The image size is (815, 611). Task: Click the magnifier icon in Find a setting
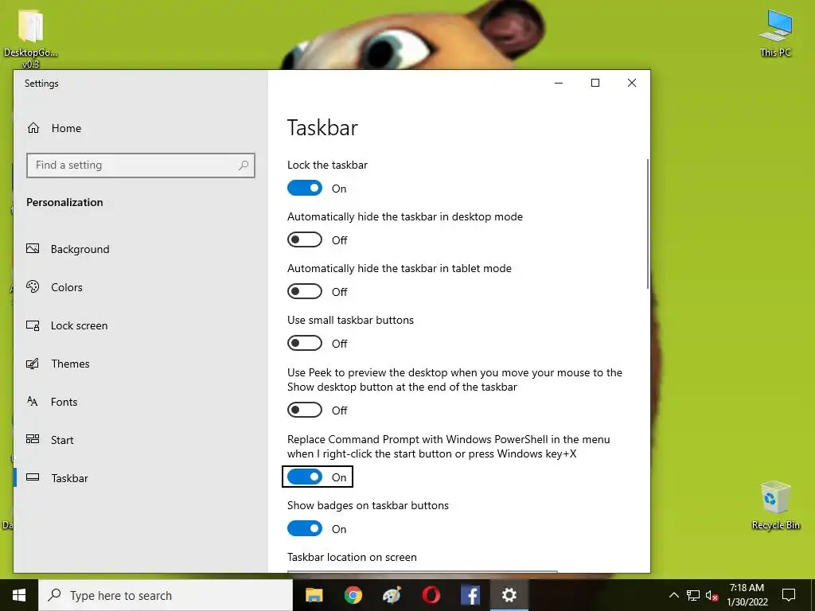pos(244,165)
